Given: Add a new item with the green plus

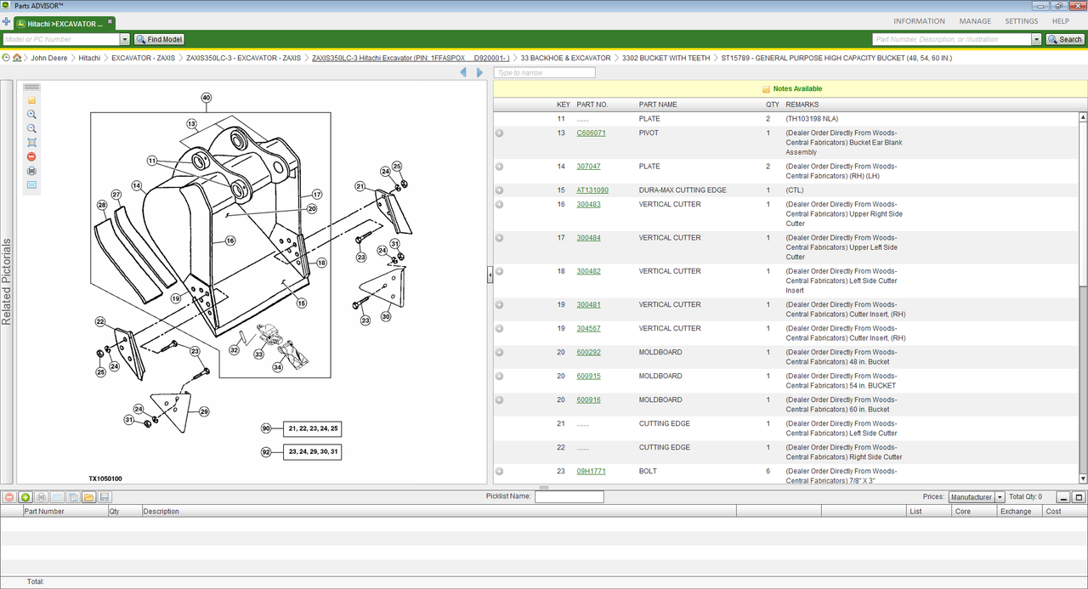Looking at the screenshot, I should click(x=25, y=497).
